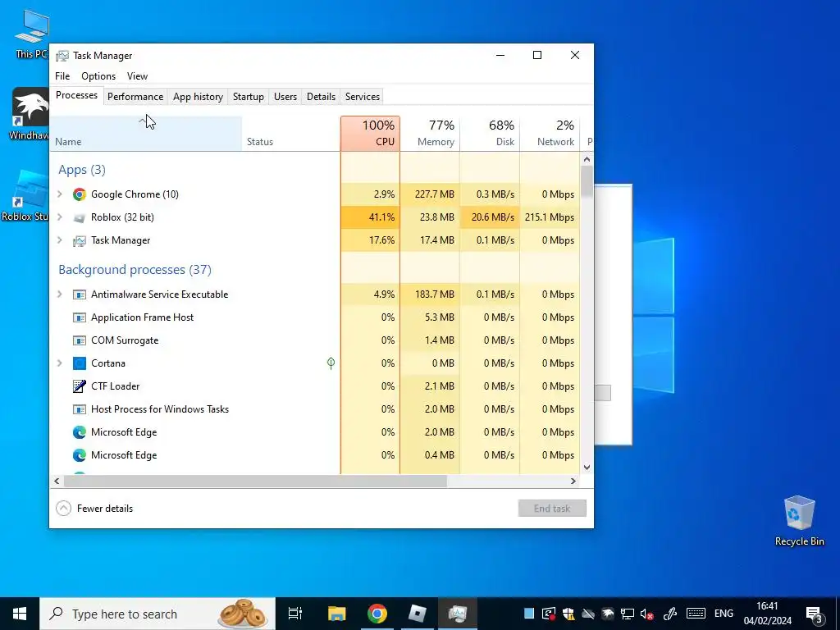
Task: Click horizontal scrollbar left arrow
Action: pos(57,481)
